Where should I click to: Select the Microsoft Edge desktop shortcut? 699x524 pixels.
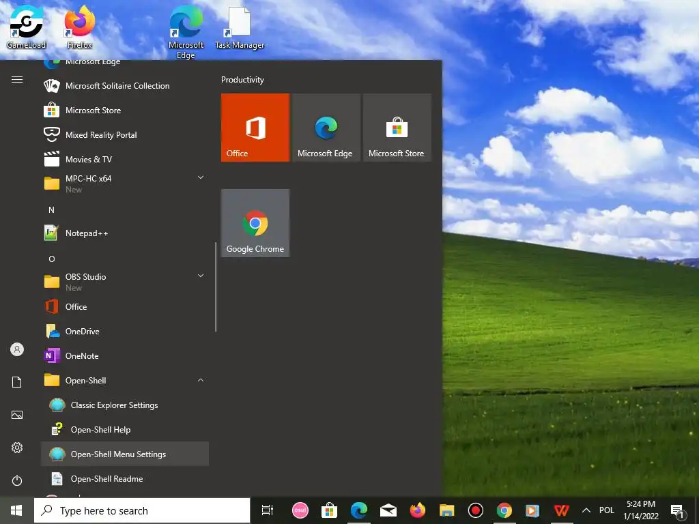(x=186, y=32)
